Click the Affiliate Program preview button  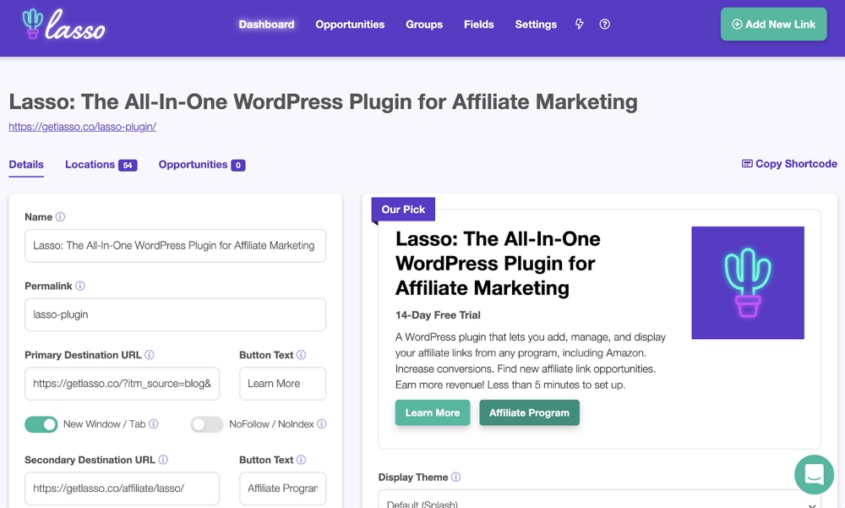coord(529,412)
